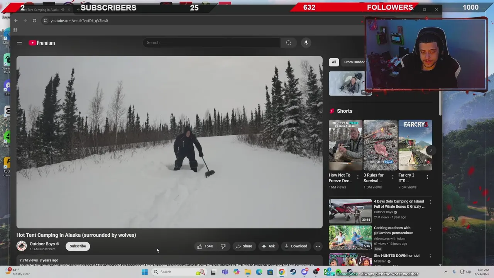Open She HUNTED DOWN her idol video
The image size is (494, 278).
(397, 256)
